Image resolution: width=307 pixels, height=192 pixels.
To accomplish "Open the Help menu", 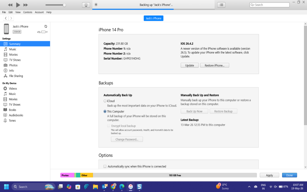I will pos(49,12).
